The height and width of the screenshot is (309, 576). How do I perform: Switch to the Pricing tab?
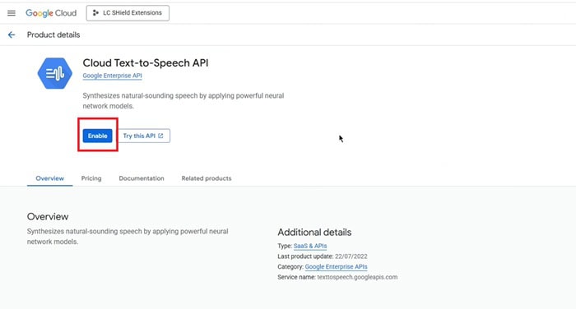coord(91,178)
